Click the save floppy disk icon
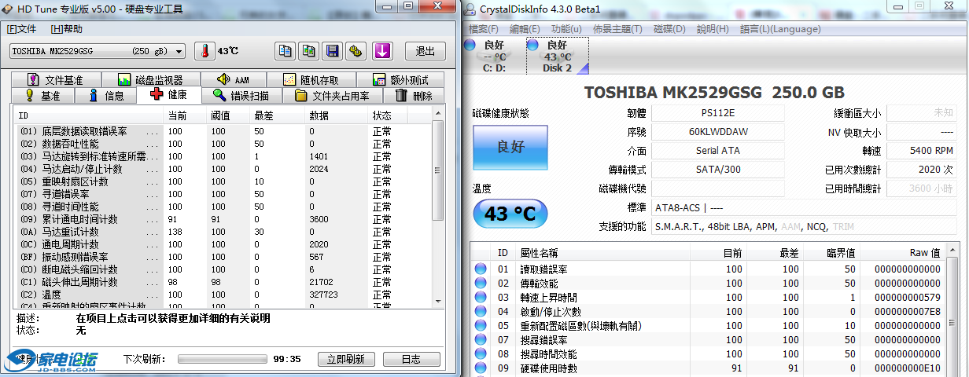Screen dimensions: 969x377 333,51
